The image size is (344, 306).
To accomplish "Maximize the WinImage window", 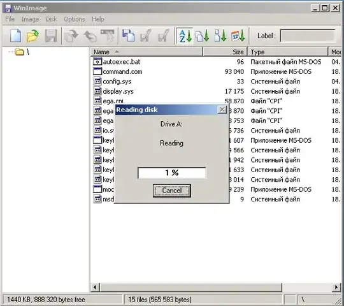I will (325, 8).
